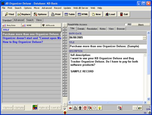Open the NONE secondary sort selector
Screen dimensions: 152x115
point(31,25)
